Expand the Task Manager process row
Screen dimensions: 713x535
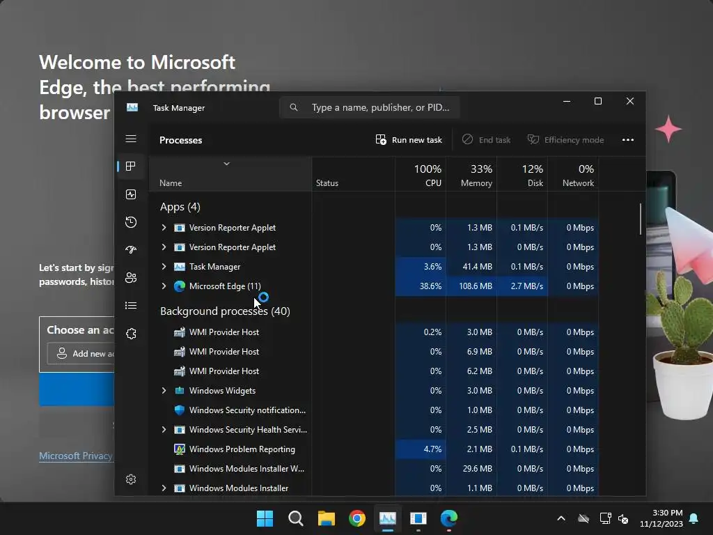point(164,267)
